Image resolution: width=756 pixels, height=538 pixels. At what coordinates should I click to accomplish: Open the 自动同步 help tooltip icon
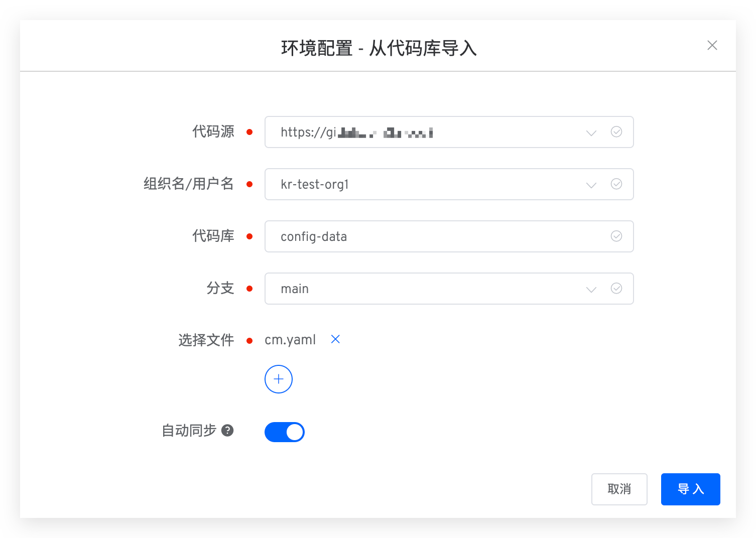click(x=227, y=431)
